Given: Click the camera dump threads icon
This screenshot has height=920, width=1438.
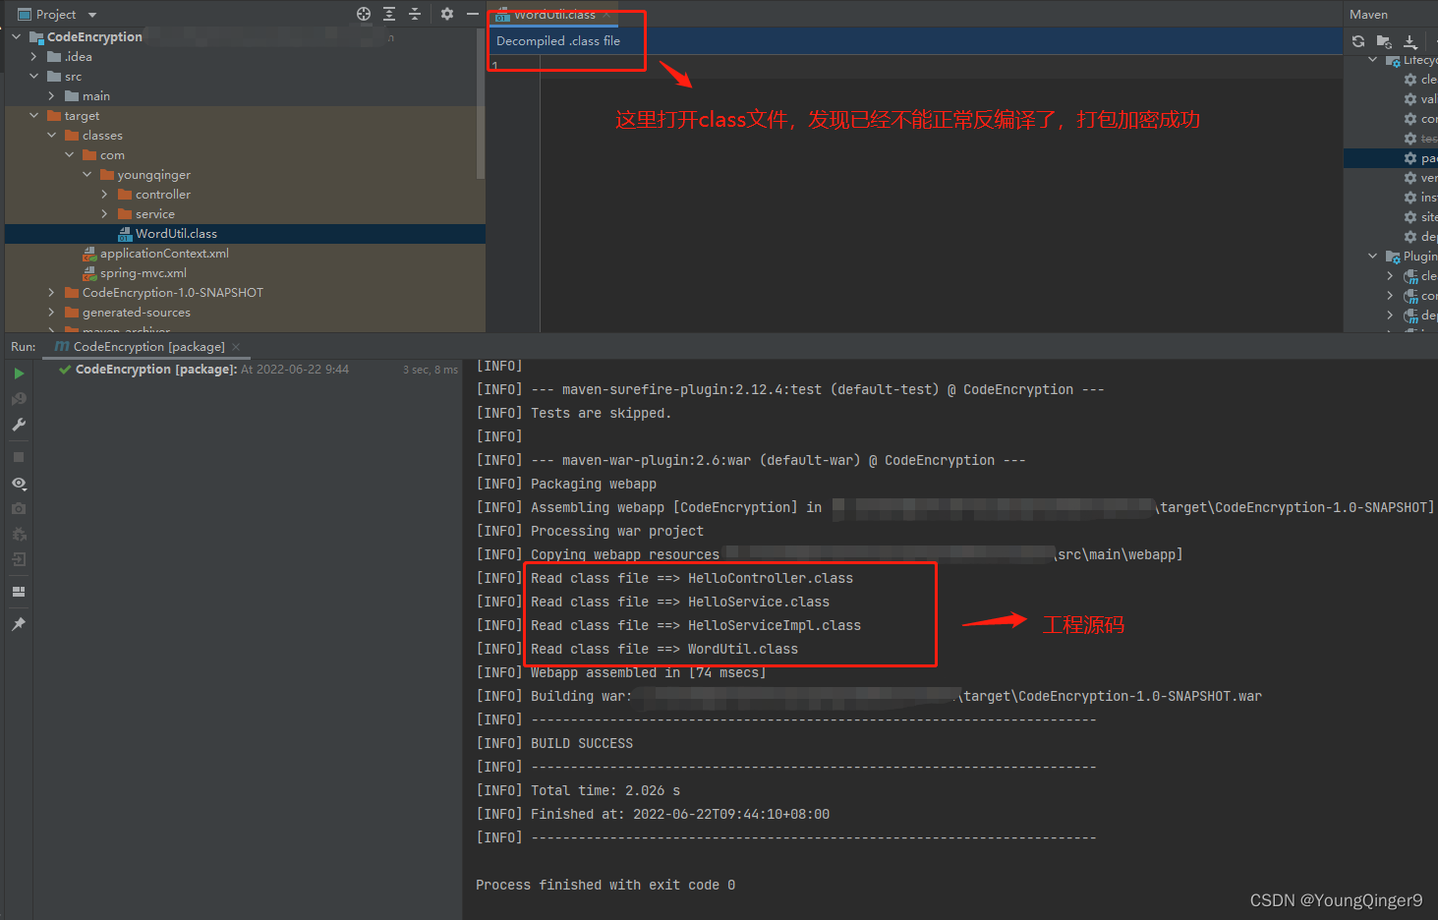Looking at the screenshot, I should click(x=19, y=508).
